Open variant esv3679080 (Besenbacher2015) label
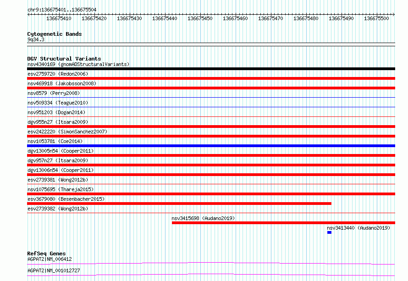The width and height of the screenshot is (408, 281). (66, 199)
